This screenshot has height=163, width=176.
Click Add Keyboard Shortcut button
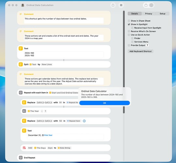click(140, 51)
